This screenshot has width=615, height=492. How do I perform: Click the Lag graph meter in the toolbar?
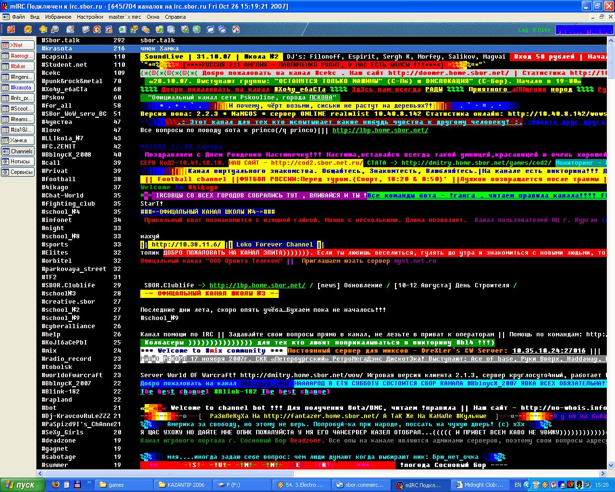point(584,30)
